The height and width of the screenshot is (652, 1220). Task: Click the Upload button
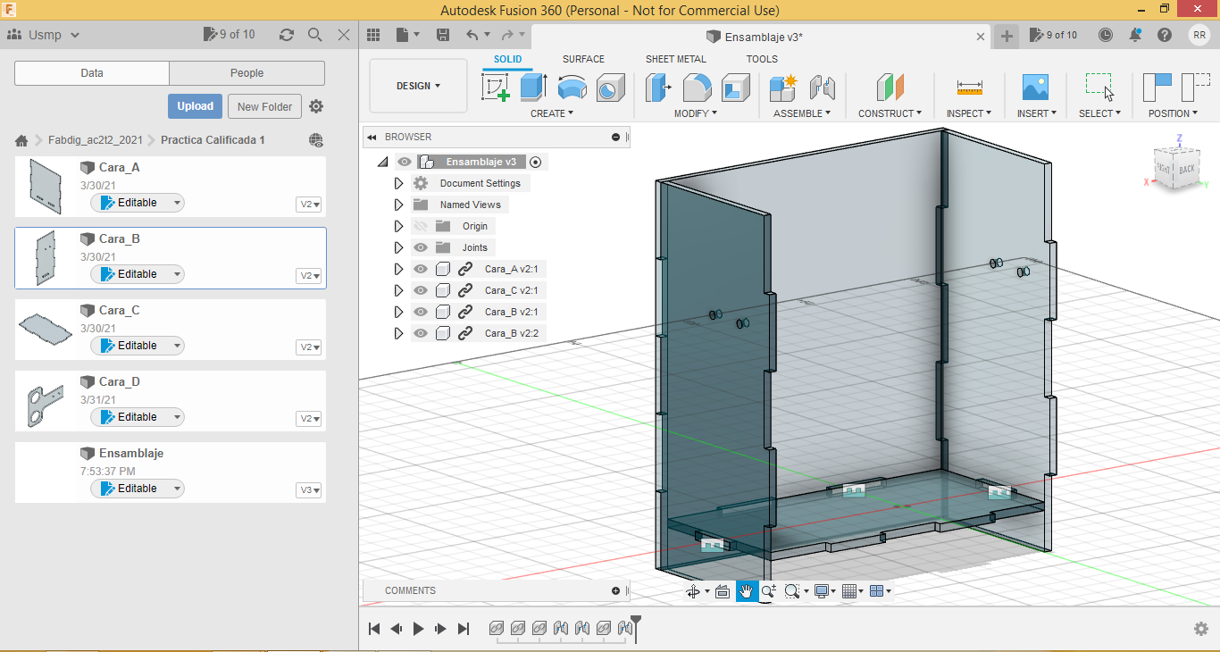(195, 106)
